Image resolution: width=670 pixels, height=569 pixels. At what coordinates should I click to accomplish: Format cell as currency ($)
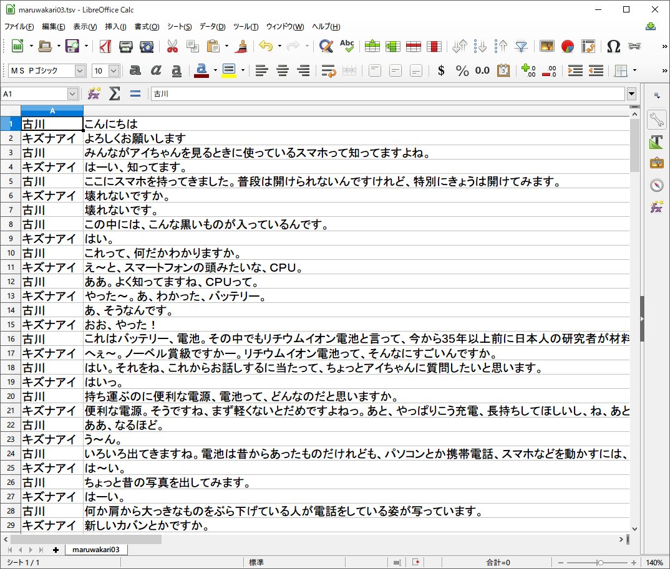(441, 70)
